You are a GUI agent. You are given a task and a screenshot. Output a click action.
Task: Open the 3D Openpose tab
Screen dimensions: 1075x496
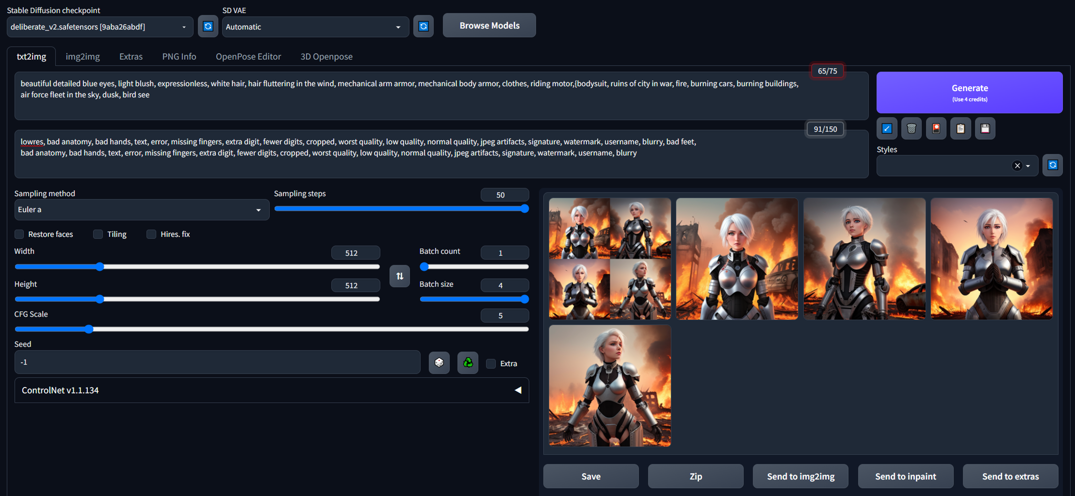click(x=326, y=56)
